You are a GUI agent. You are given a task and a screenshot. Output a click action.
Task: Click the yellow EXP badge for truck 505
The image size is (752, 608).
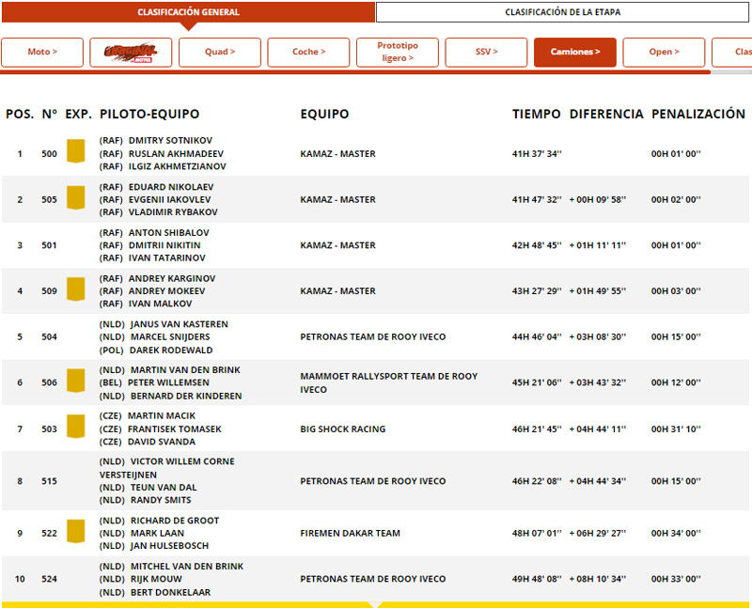coord(75,198)
